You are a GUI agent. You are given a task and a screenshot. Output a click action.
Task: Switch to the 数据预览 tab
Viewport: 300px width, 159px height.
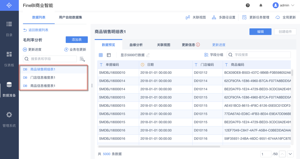[108, 45]
